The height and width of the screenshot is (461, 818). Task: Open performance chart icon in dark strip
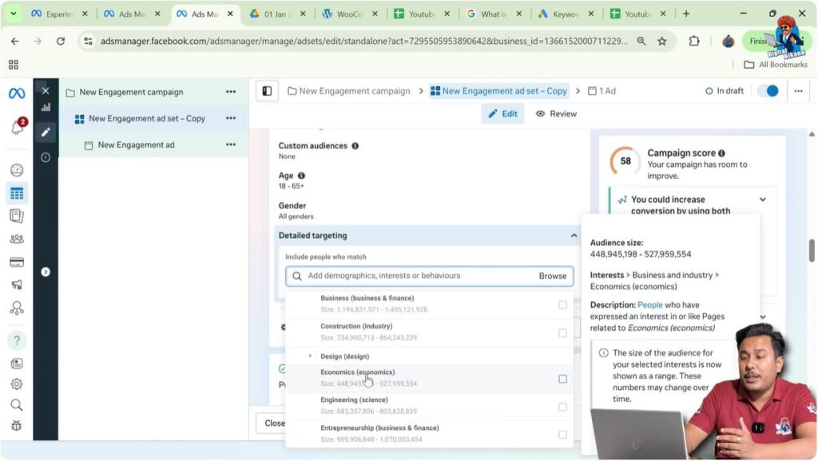46,107
